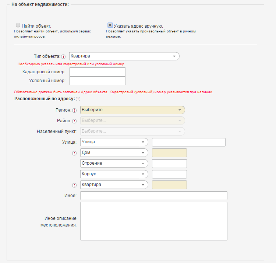Click the exclamation icon left of Дом dropdown
Screen dimensions: 276x263
point(74,153)
